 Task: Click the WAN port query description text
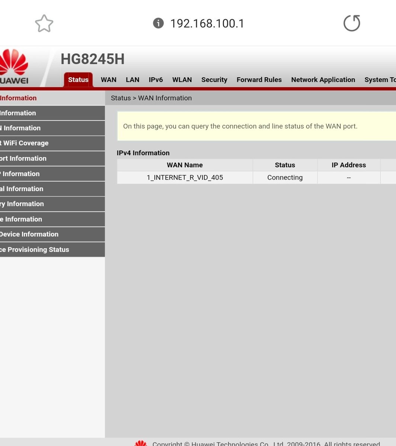click(240, 126)
